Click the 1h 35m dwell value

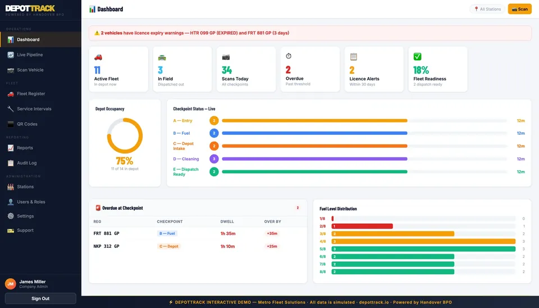pos(228,234)
